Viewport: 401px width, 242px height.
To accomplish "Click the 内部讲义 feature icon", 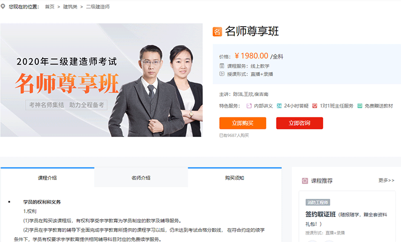I will (x=249, y=106).
